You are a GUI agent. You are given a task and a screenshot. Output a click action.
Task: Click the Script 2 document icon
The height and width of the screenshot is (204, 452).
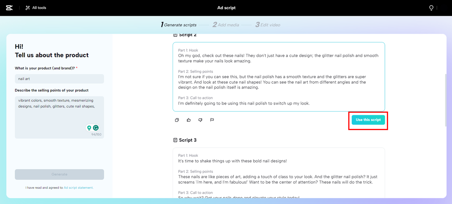[176, 35]
